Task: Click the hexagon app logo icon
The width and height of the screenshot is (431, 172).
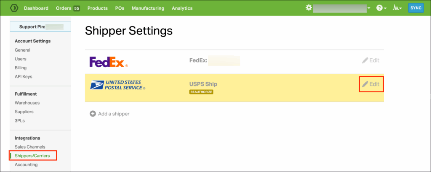Action: (14, 8)
